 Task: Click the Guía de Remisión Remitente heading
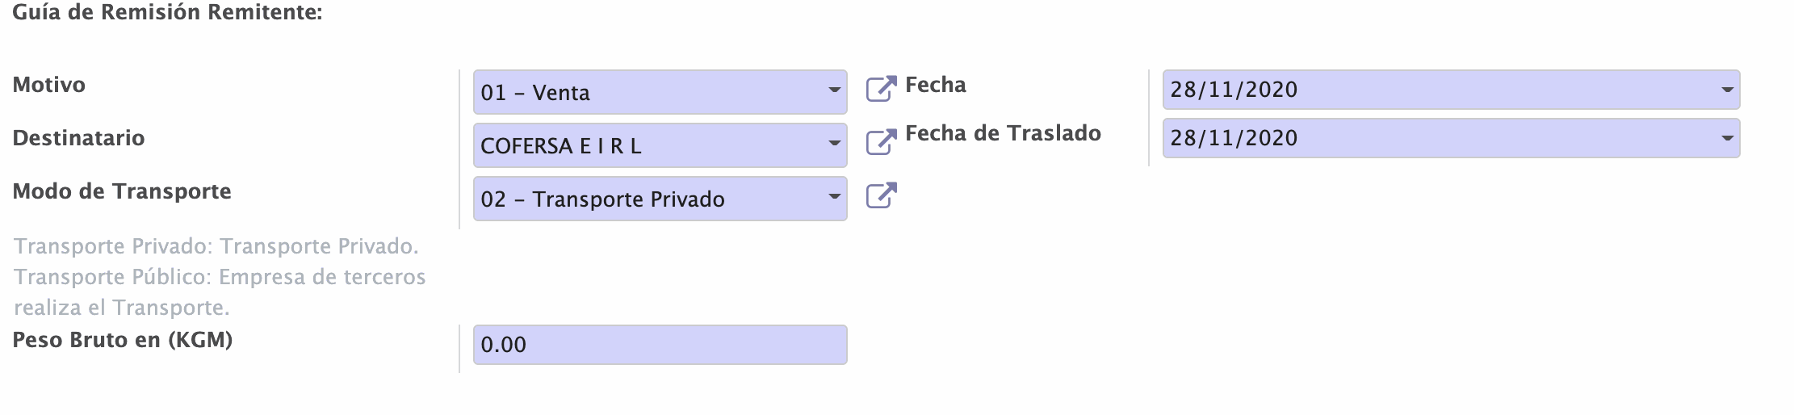tap(167, 13)
